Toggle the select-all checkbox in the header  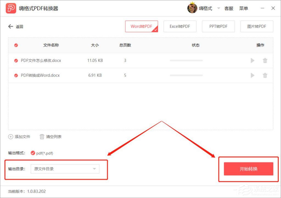click(16, 45)
